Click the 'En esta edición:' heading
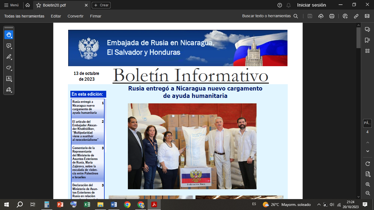The height and width of the screenshot is (210, 374). click(88, 94)
